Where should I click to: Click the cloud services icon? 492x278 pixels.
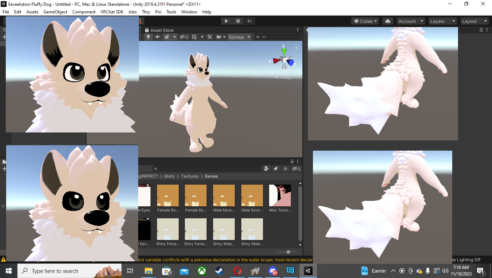388,21
